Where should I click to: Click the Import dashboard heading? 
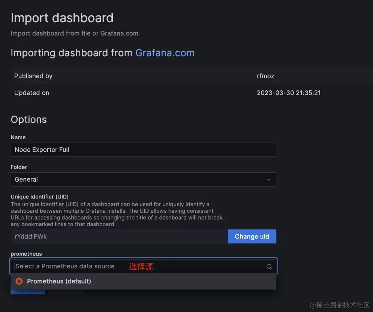(x=62, y=18)
